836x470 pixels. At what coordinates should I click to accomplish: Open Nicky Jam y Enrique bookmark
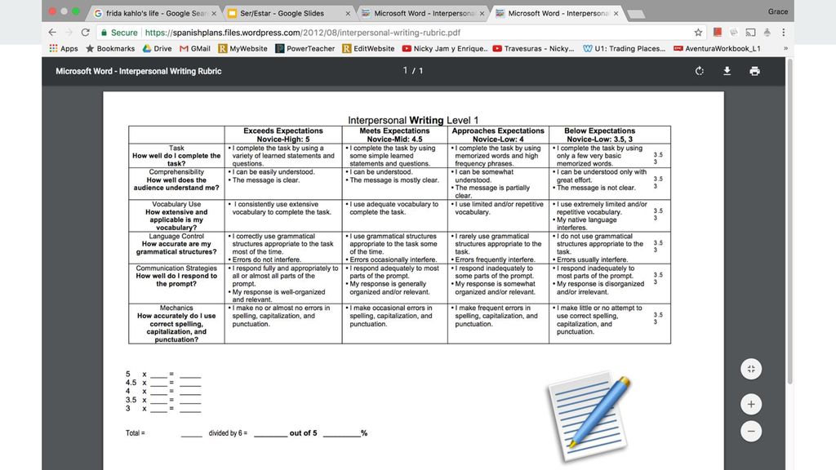(x=445, y=48)
